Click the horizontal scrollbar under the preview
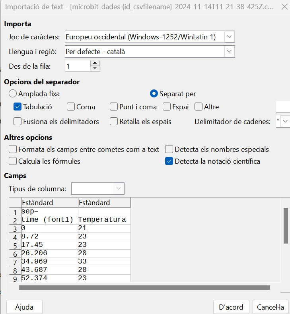290x314 pixels. coord(144,287)
